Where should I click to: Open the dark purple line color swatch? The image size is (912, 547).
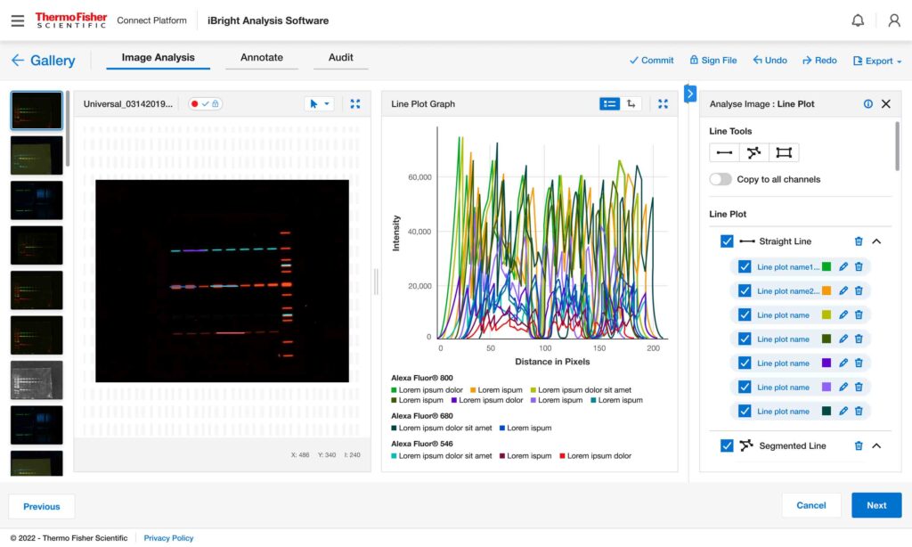click(826, 363)
